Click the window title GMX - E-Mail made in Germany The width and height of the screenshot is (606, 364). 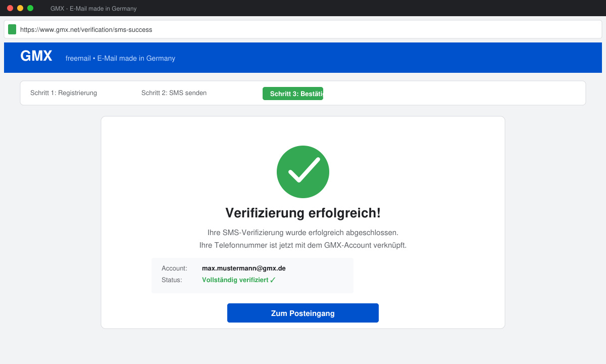pos(93,9)
